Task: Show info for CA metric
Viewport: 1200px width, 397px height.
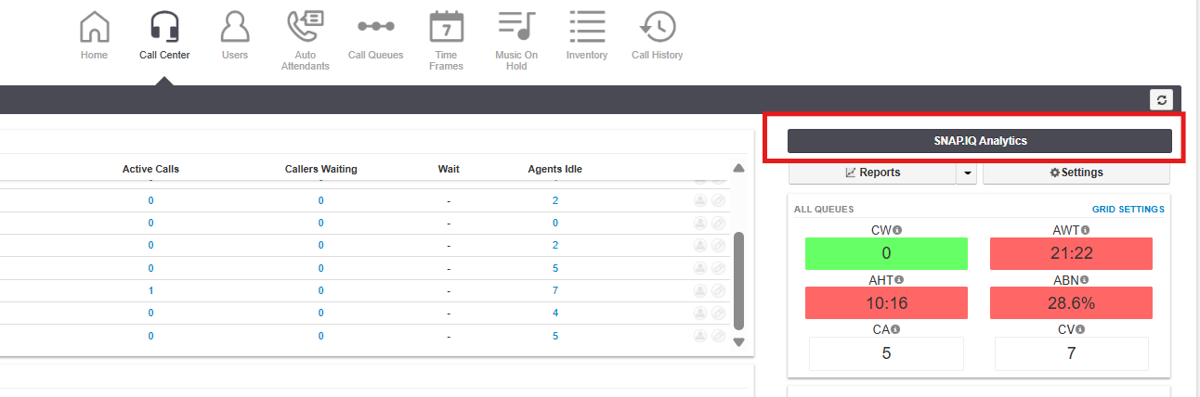Action: 895,329
